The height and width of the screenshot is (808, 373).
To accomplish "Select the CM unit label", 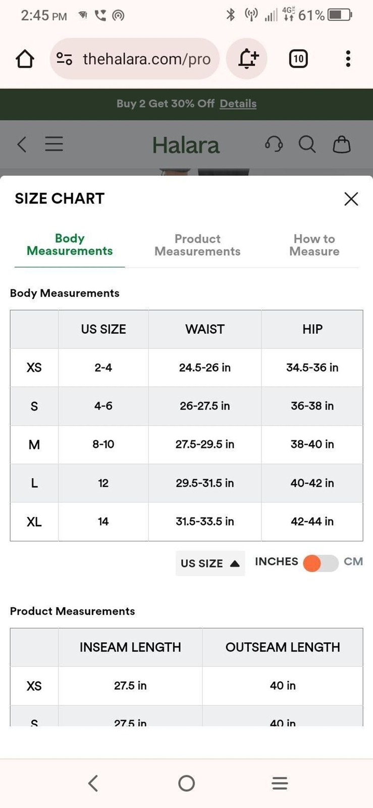I will coord(353,562).
